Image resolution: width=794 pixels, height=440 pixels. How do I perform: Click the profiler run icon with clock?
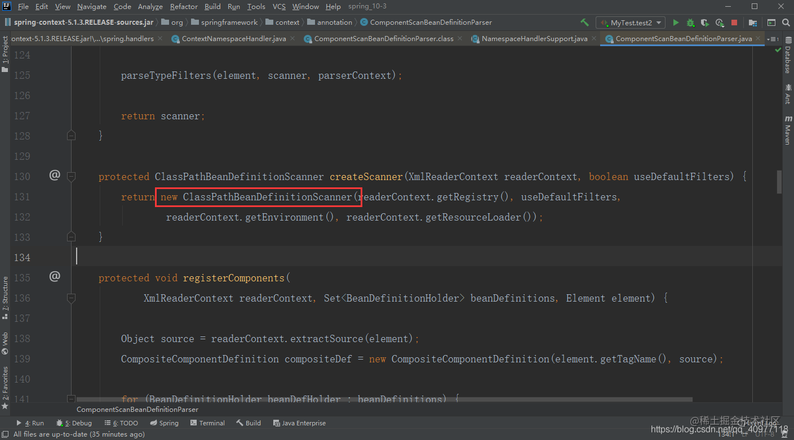(720, 23)
